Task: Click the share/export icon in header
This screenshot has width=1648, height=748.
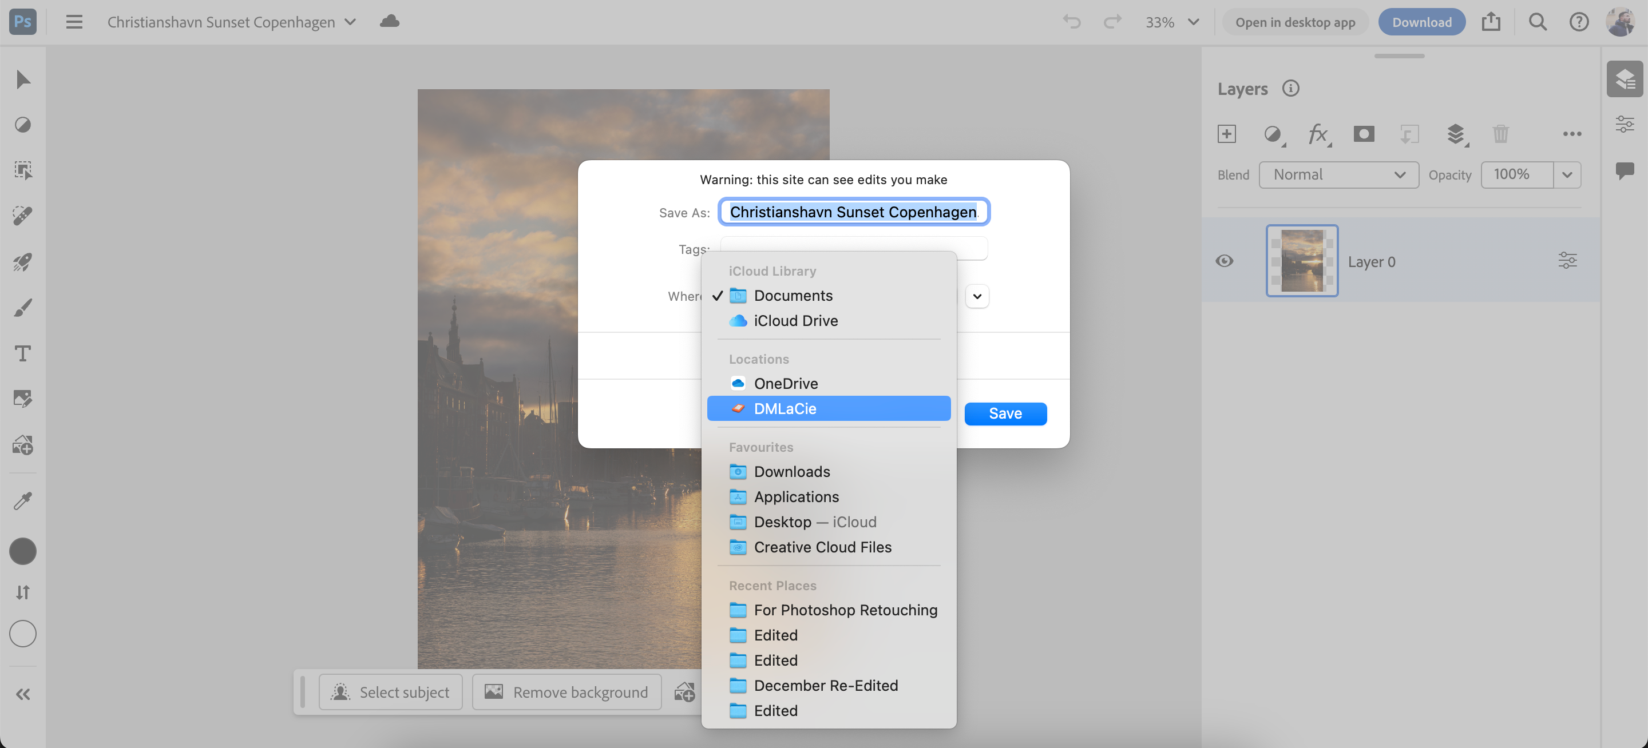Action: point(1491,22)
